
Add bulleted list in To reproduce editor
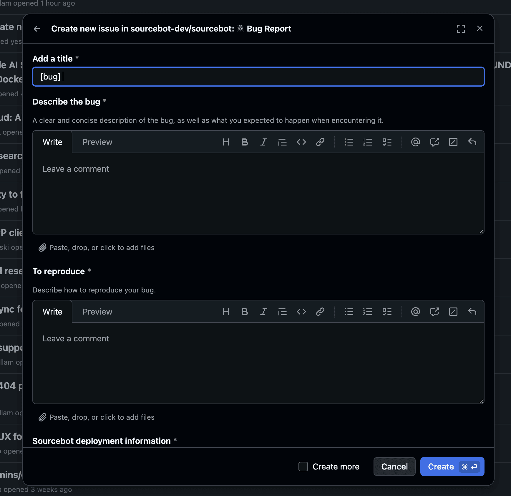pos(349,312)
